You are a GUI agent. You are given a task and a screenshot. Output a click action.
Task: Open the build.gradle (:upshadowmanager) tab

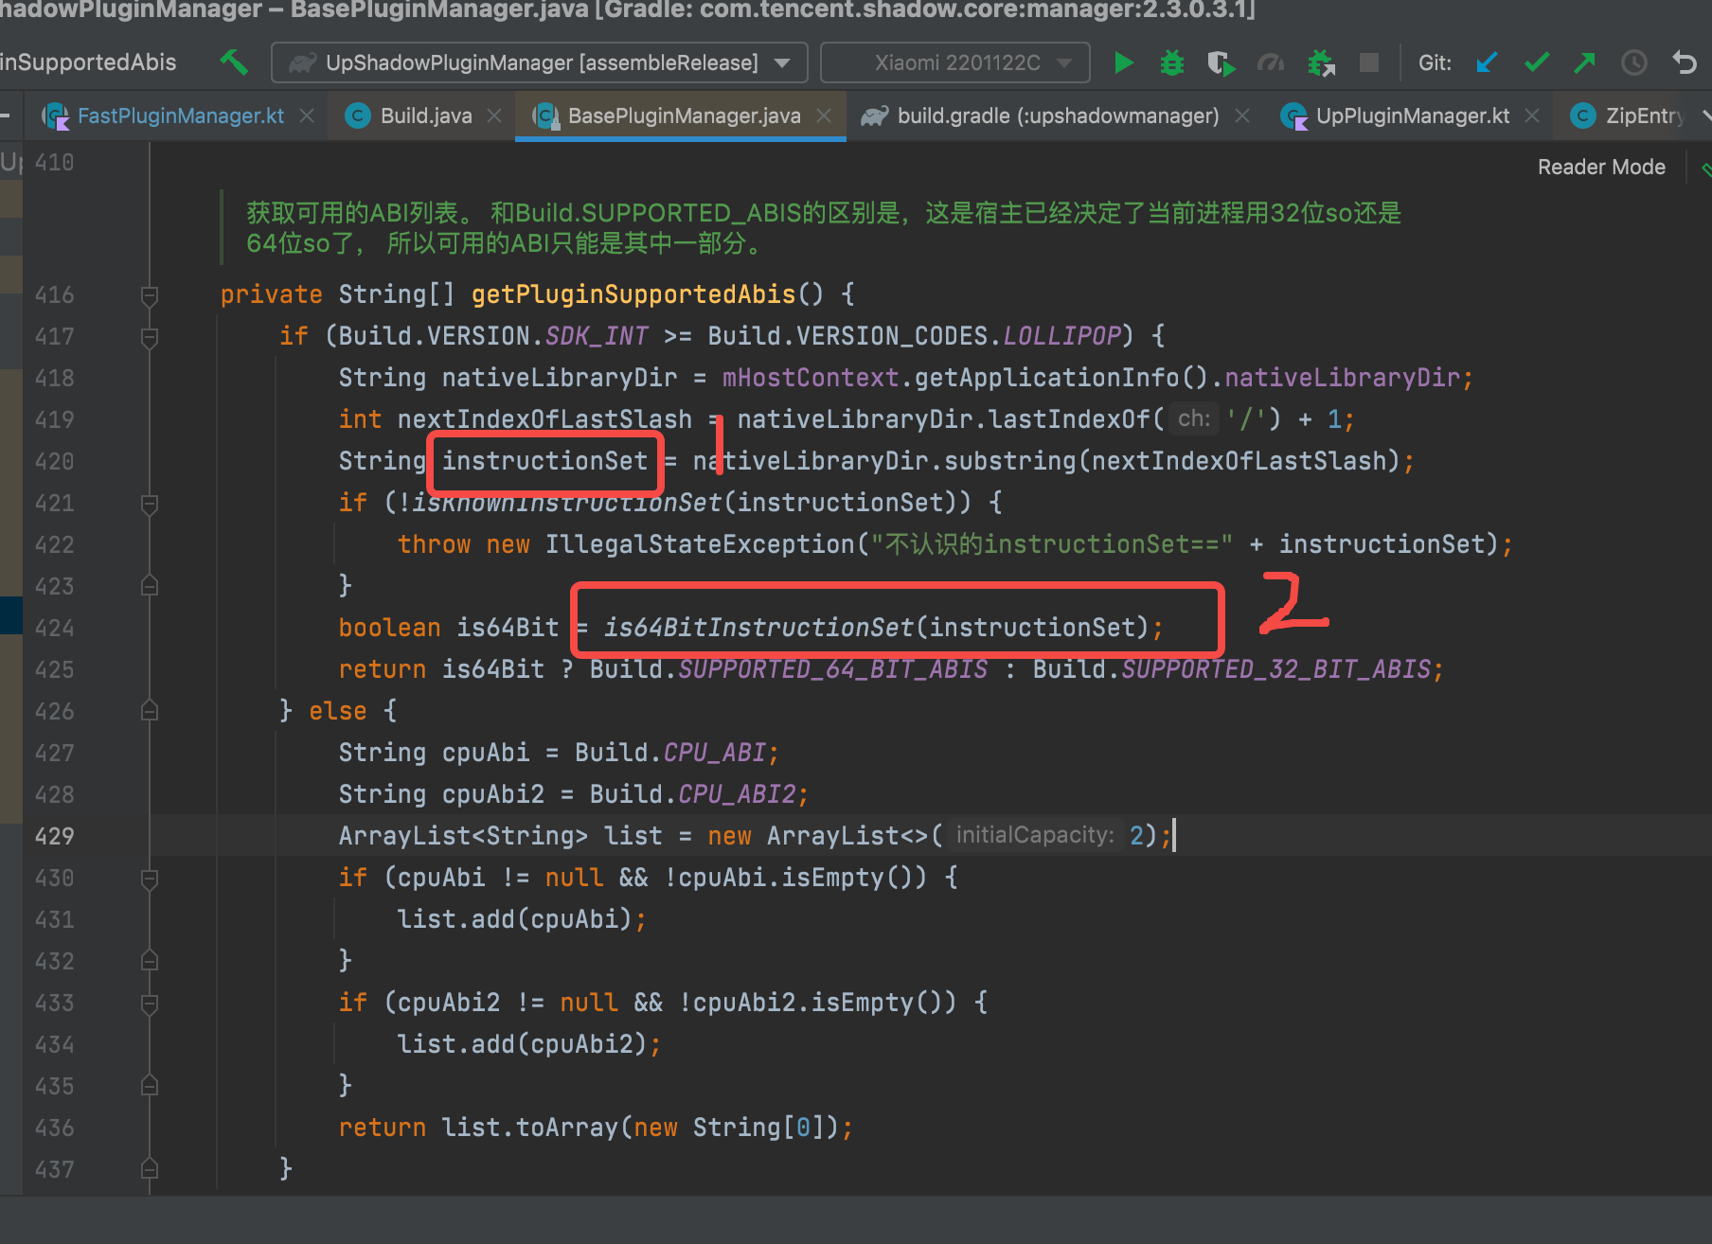[x=1058, y=116]
